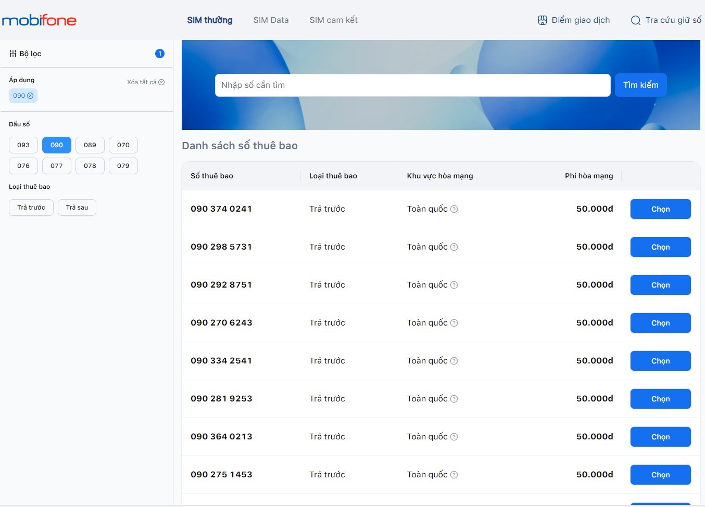
Task: Click the Điểm giao dịch store icon
Action: point(542,20)
